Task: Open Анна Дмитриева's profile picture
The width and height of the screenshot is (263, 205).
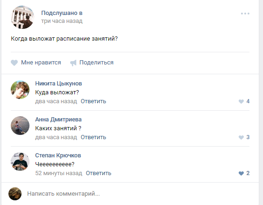Action: pyautogui.click(x=20, y=126)
